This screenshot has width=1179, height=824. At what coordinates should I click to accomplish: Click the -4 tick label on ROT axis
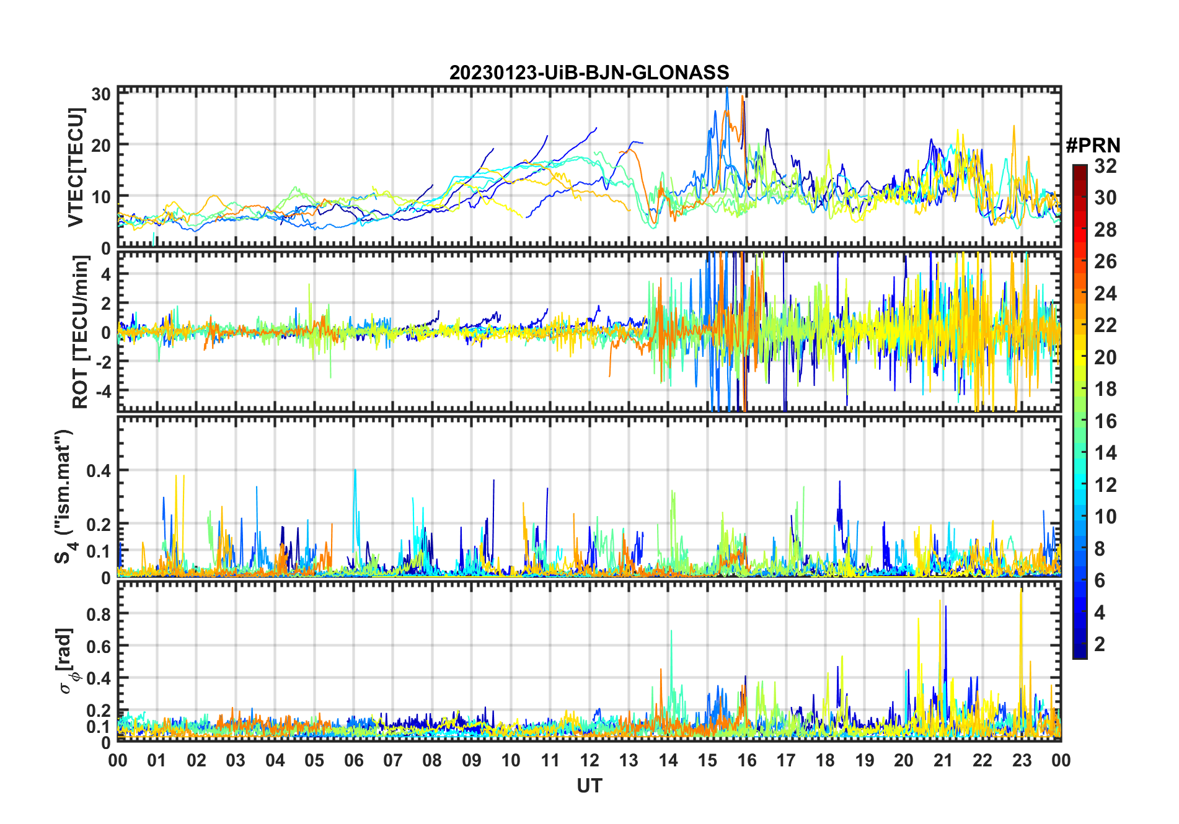point(101,391)
